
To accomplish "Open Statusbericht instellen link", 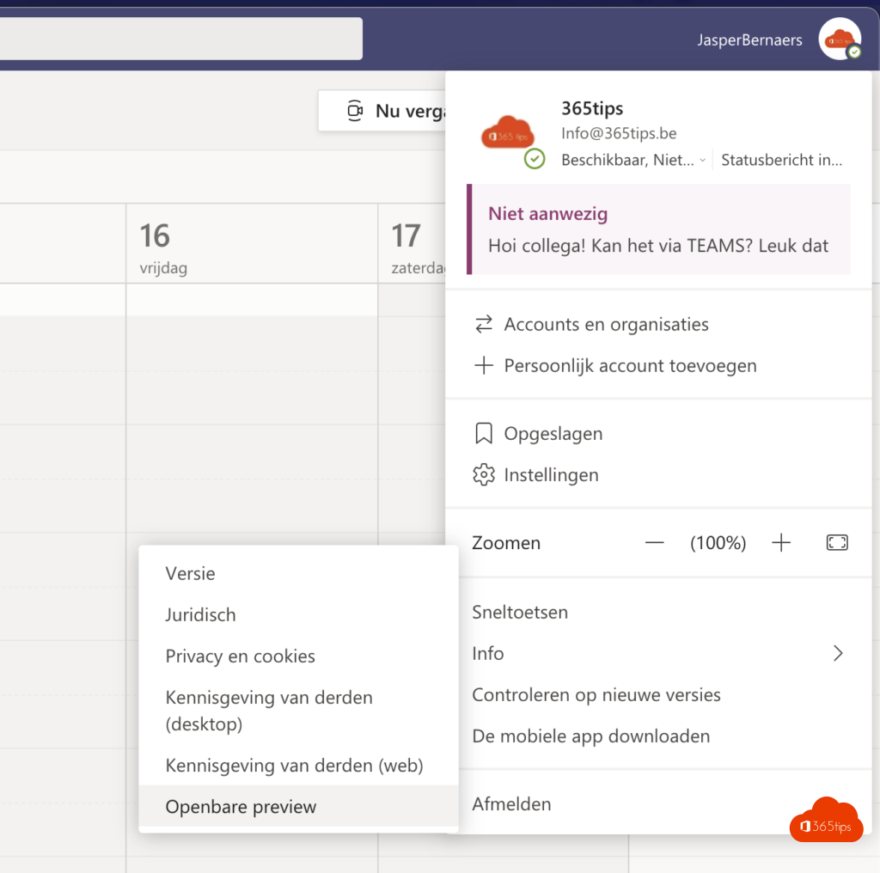I will coord(781,160).
